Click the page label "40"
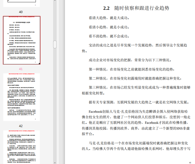The height and width of the screenshot is (164, 195). [x=21, y=12]
